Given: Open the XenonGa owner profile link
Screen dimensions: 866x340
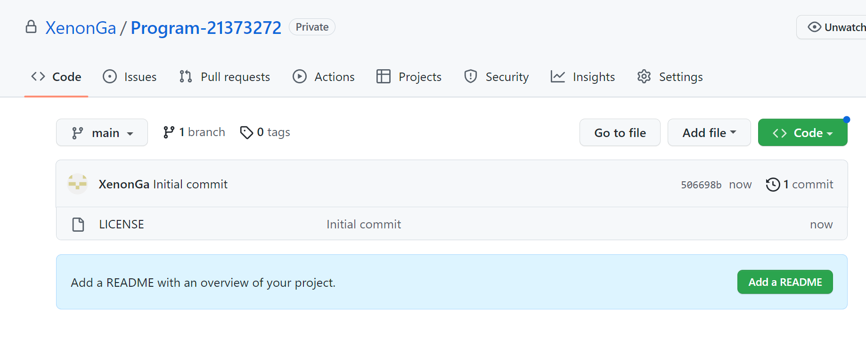Looking at the screenshot, I should [x=81, y=28].
